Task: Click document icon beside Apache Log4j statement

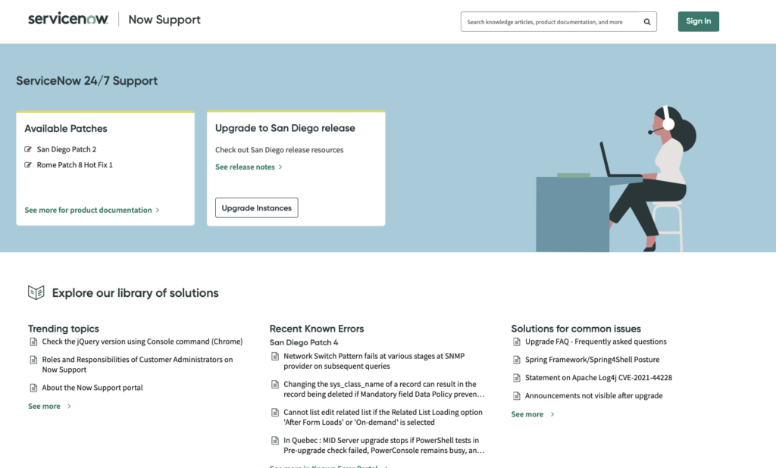Action: click(x=517, y=378)
